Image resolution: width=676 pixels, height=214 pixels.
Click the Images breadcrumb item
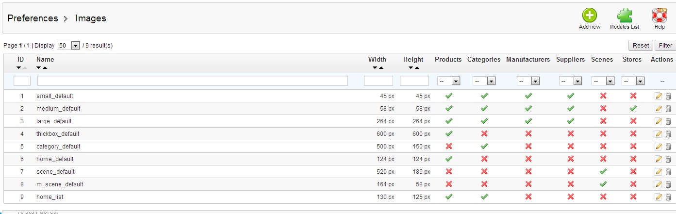point(91,18)
